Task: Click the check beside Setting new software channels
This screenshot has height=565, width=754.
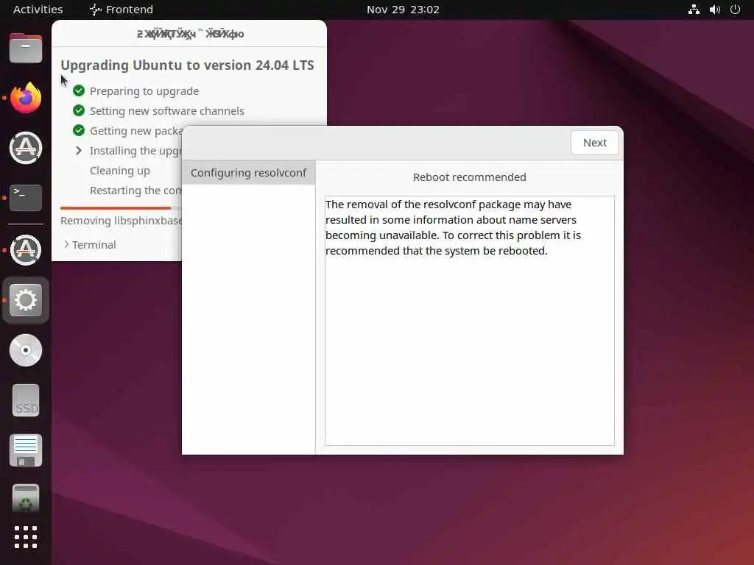Action: point(79,110)
